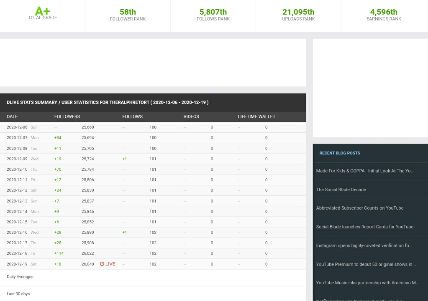428x301 pixels.
Task: Select the 2020-12-11 date cell
Action: pos(17,180)
